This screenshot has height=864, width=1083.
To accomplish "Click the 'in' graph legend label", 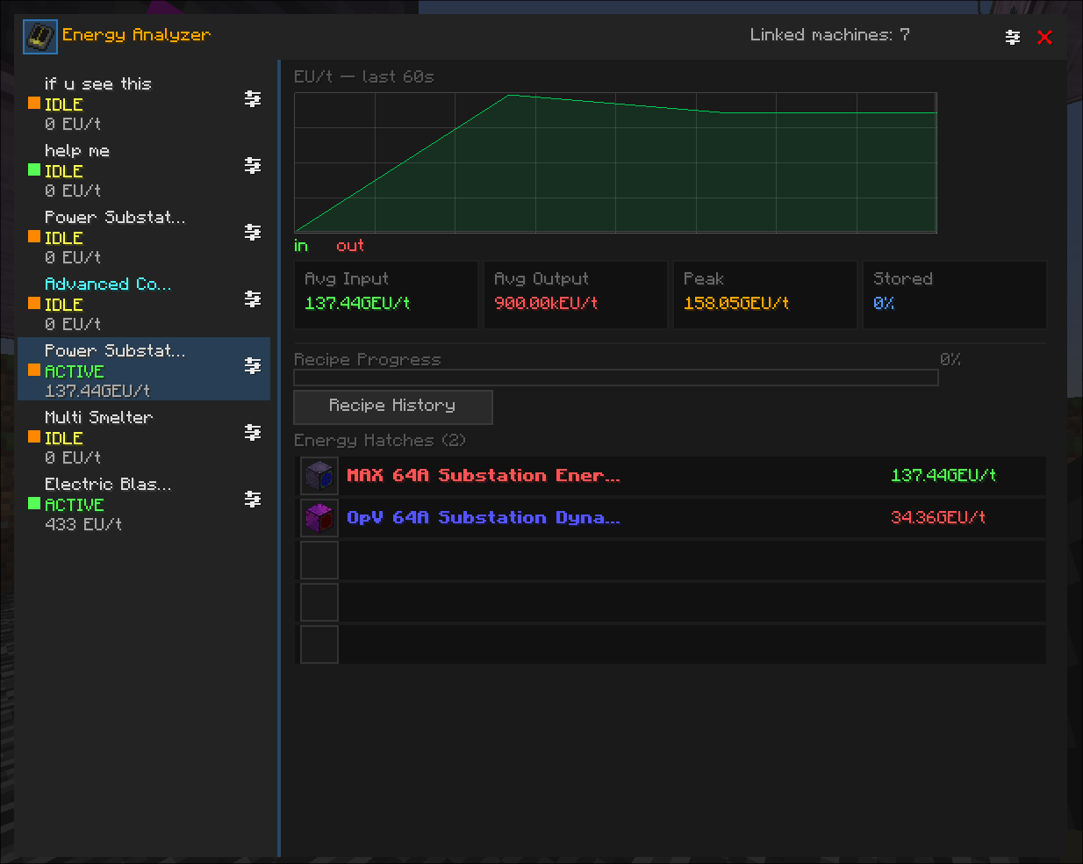I will (301, 246).
